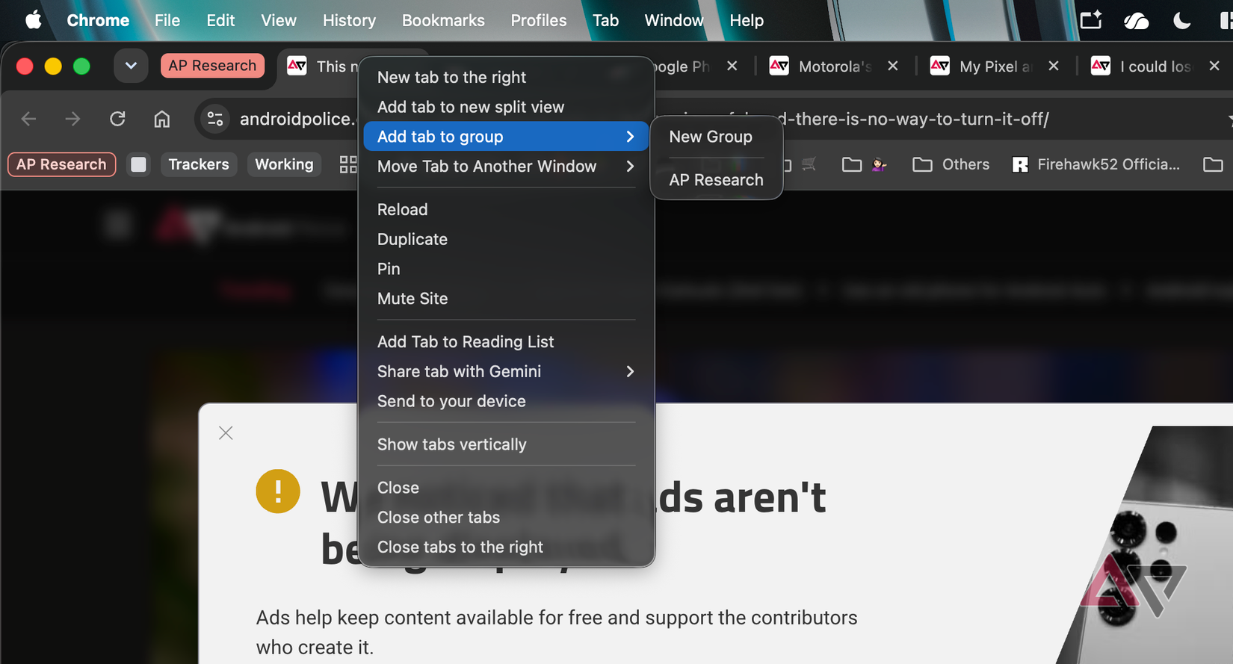
Task: Reload the page from the toolbar
Action: click(x=117, y=119)
